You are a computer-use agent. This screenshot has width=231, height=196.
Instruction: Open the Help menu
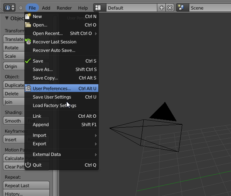pos(83,8)
